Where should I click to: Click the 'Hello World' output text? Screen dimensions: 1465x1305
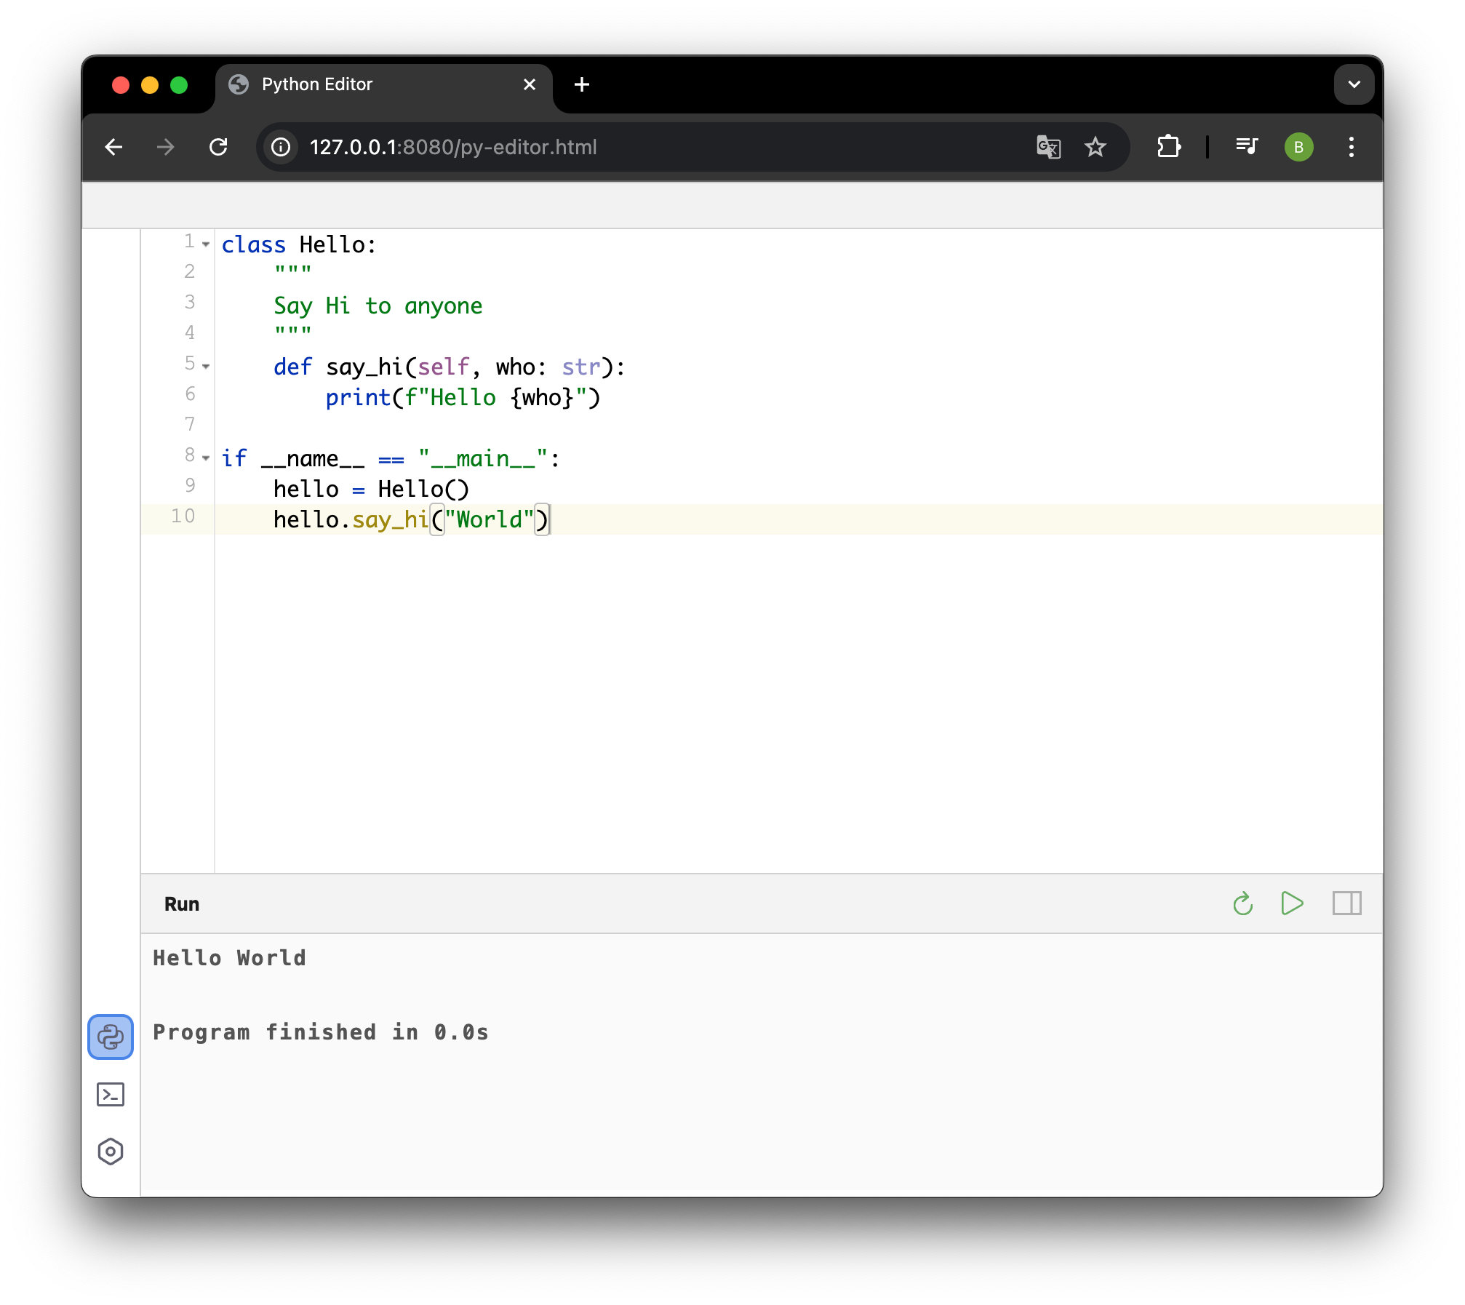pos(229,958)
